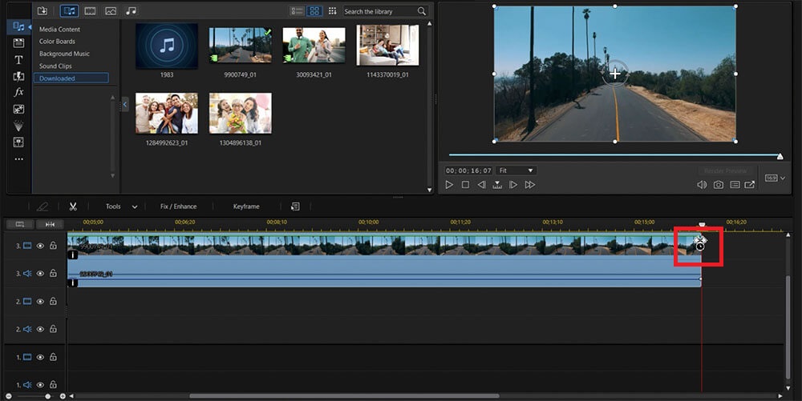Click the Fix / Enhance button
Screen dimensions: 802x401
[x=178, y=207]
